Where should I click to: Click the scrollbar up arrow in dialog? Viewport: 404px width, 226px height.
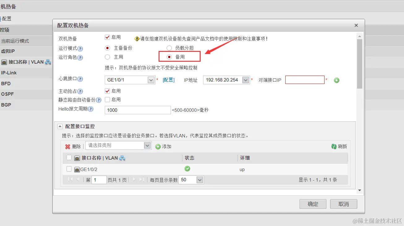click(x=359, y=36)
